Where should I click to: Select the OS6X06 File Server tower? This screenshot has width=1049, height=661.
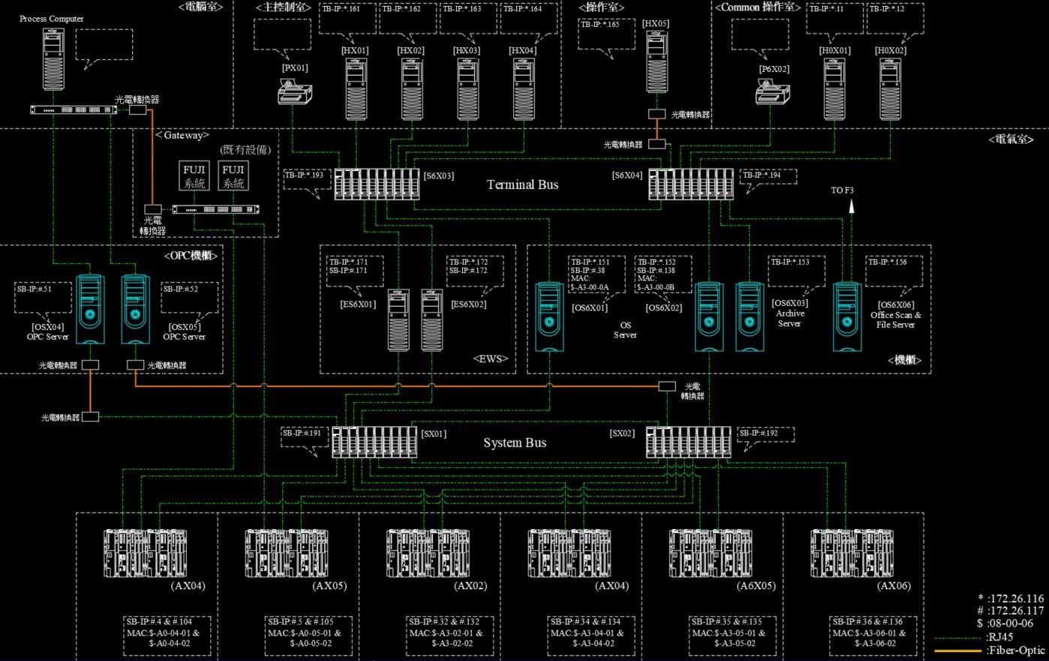point(846,317)
